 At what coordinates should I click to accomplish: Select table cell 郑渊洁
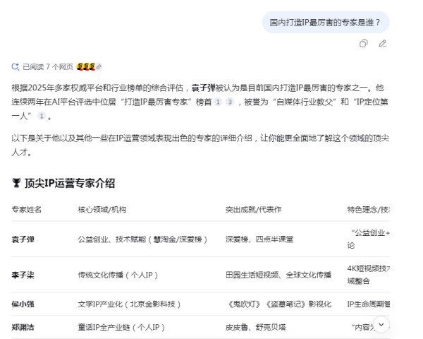pyautogui.click(x=23, y=328)
